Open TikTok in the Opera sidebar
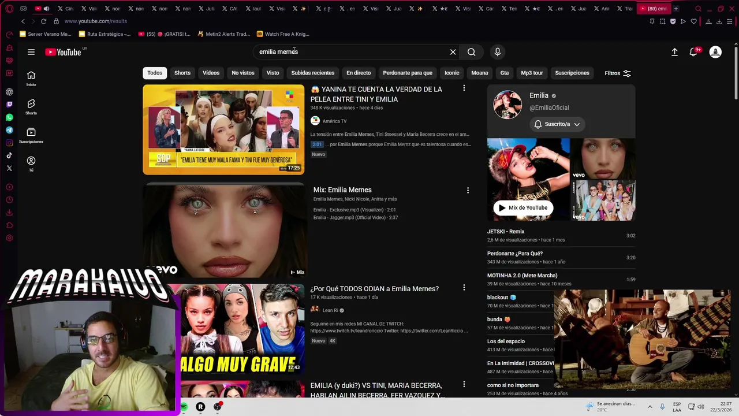The height and width of the screenshot is (416, 739). (9, 155)
